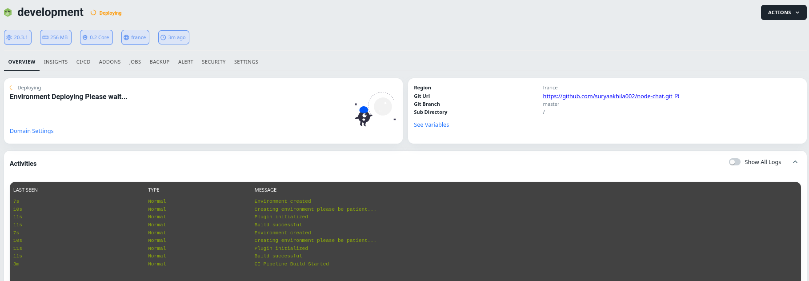Click the version 20.3.1 gear badge
Image resolution: width=809 pixels, height=281 pixels.
point(18,37)
